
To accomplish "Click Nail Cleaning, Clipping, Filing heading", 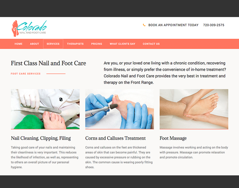I will [41, 138].
